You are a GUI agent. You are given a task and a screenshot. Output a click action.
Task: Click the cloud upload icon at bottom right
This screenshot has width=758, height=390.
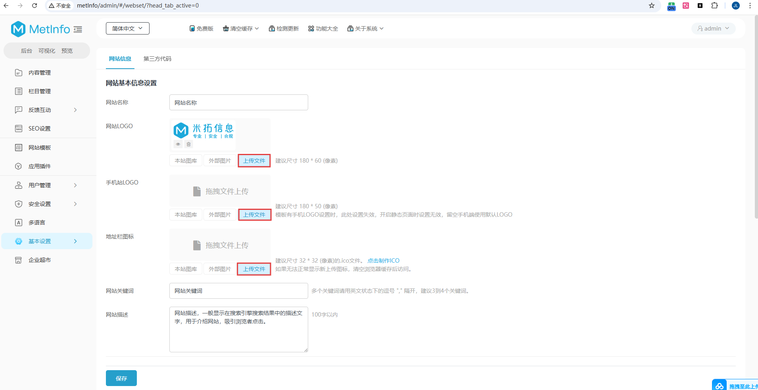click(719, 386)
